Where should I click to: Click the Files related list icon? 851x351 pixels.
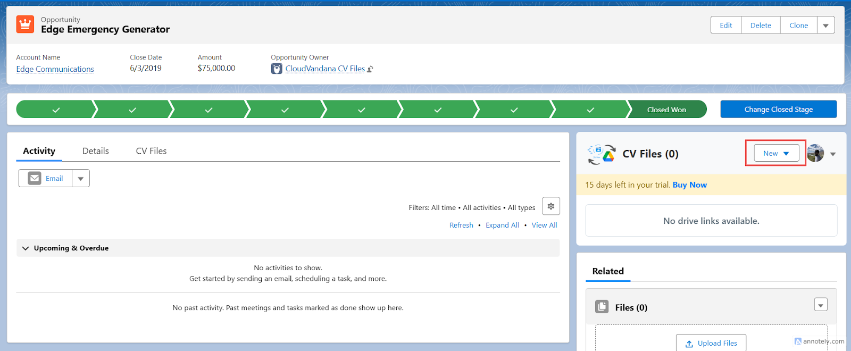click(x=602, y=307)
